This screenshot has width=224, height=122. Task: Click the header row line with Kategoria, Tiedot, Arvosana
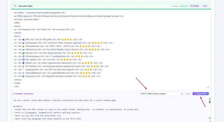[44, 29]
